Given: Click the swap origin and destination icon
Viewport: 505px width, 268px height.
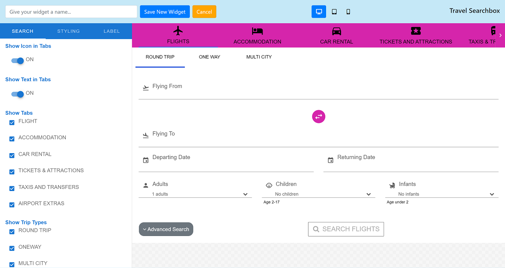Looking at the screenshot, I should (319, 117).
